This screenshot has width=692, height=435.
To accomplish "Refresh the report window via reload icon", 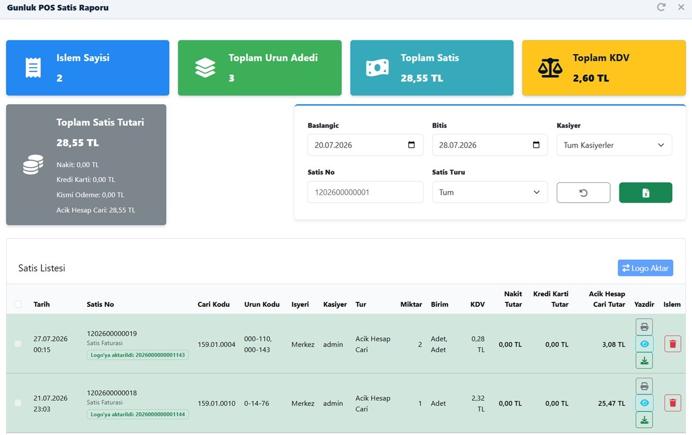I will point(661,7).
